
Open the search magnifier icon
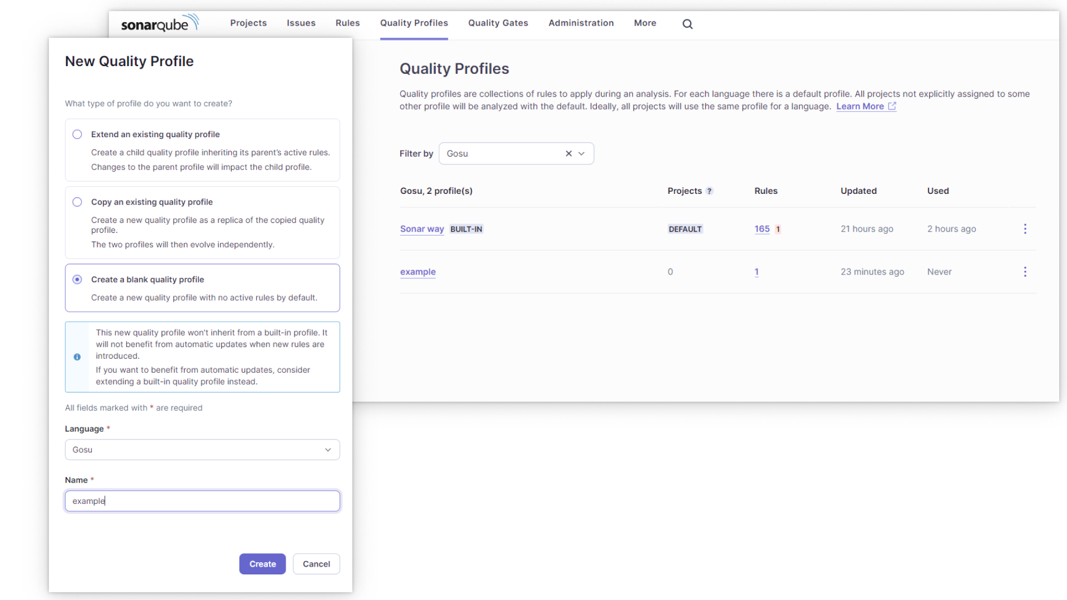[687, 24]
